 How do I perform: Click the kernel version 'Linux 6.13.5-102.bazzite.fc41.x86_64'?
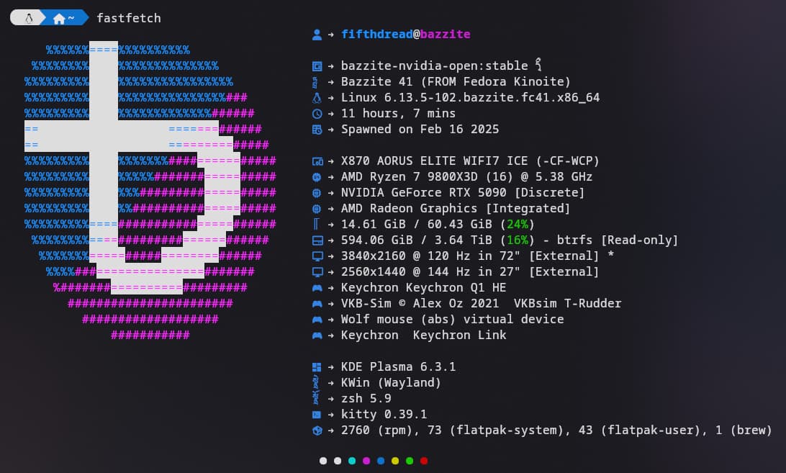point(470,97)
